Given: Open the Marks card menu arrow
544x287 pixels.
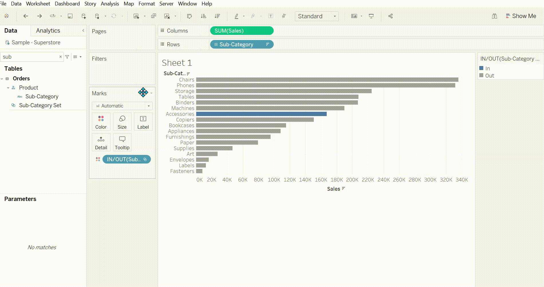Looking at the screenshot, I should tap(151, 93).
